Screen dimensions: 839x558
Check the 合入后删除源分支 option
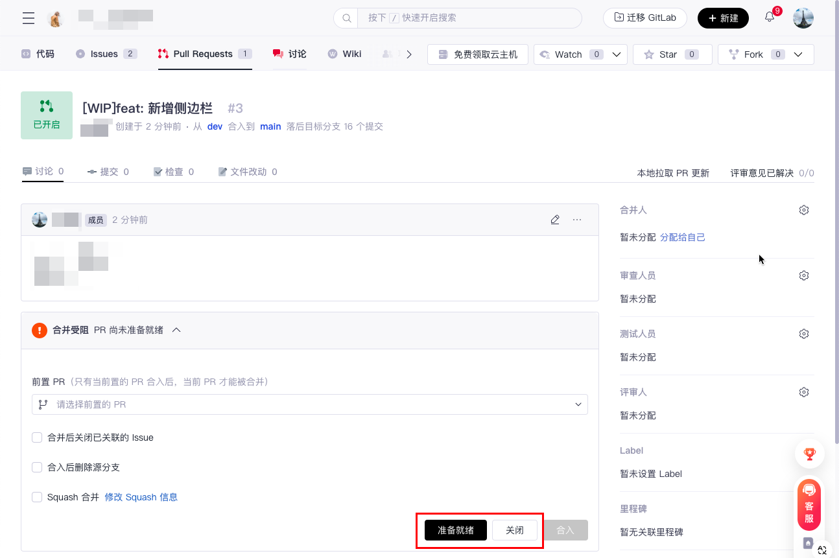coord(37,467)
